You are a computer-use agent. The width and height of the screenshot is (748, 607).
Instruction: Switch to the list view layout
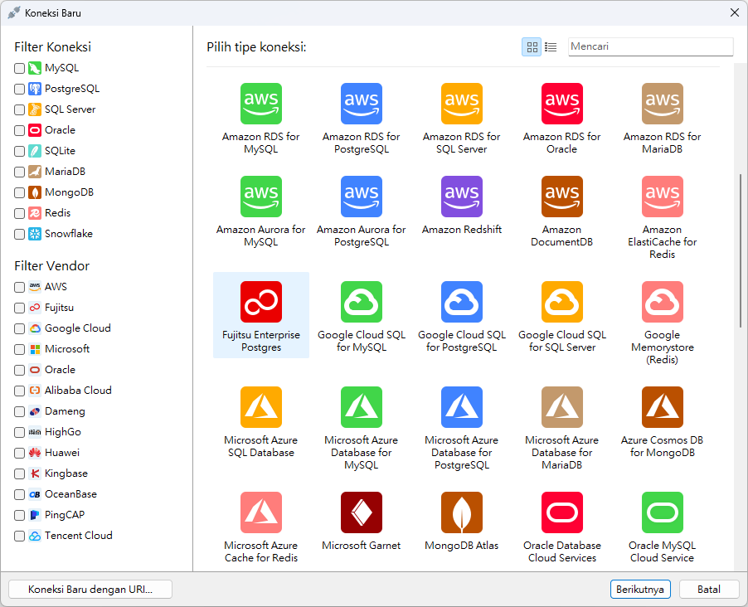pyautogui.click(x=551, y=47)
